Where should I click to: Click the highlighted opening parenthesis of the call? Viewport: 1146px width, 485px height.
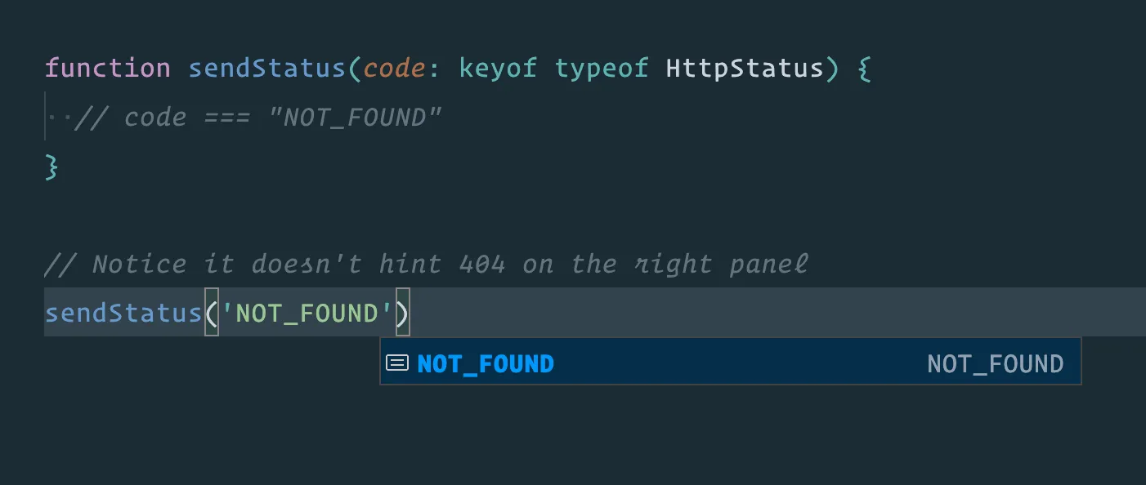(x=212, y=313)
